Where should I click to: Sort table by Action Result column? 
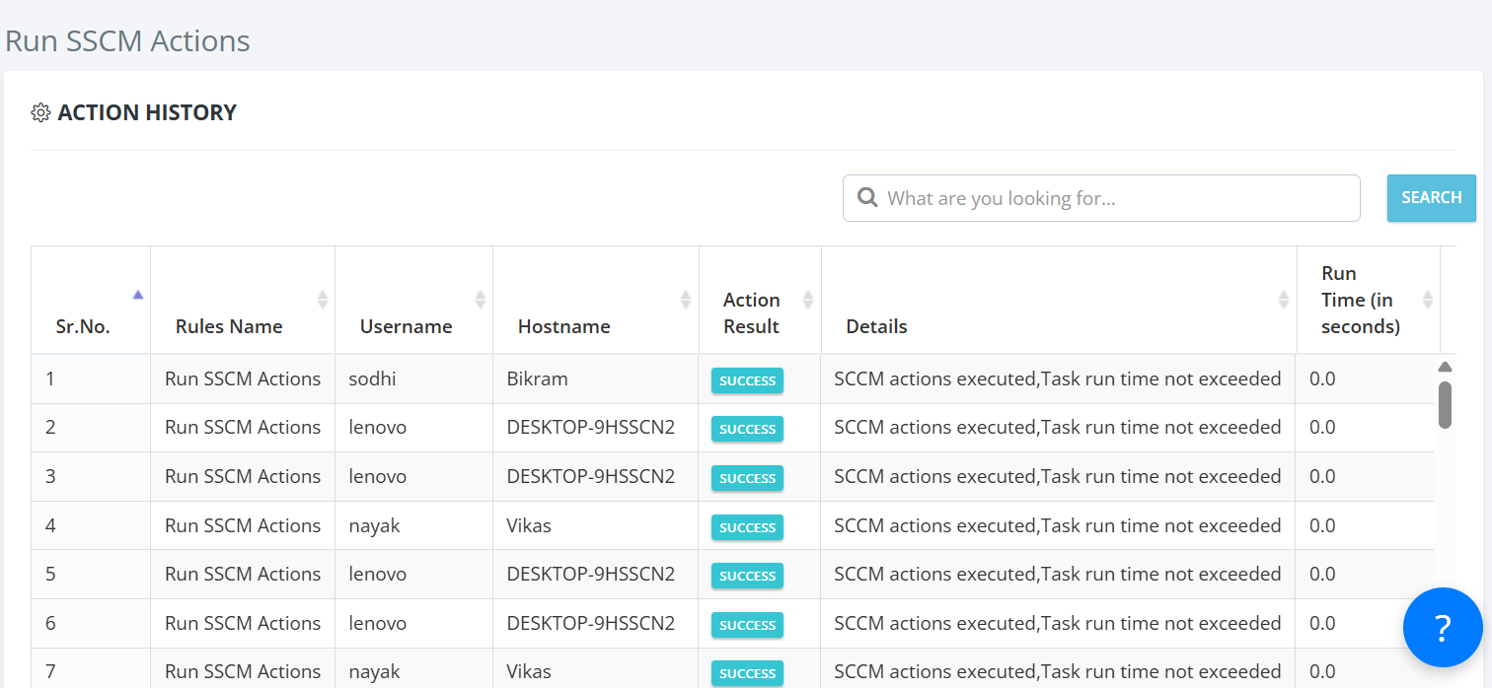pyautogui.click(x=761, y=300)
